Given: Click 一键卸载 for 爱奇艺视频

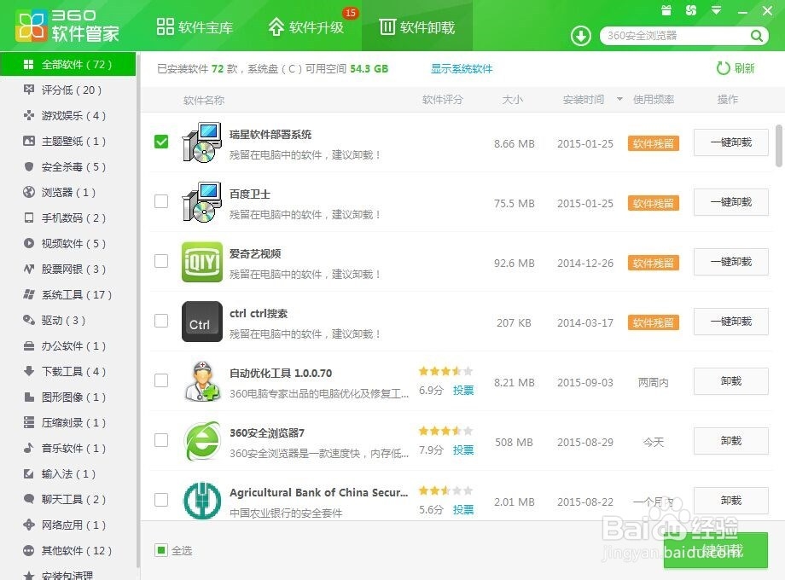Looking at the screenshot, I should [x=731, y=262].
